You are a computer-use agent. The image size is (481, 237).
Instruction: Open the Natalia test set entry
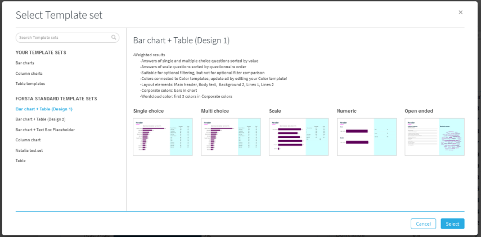click(x=29, y=150)
